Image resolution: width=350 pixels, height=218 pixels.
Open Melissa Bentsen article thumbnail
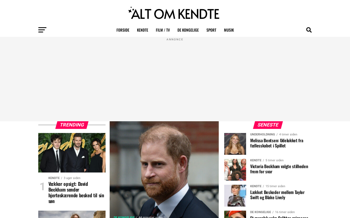coord(235,144)
